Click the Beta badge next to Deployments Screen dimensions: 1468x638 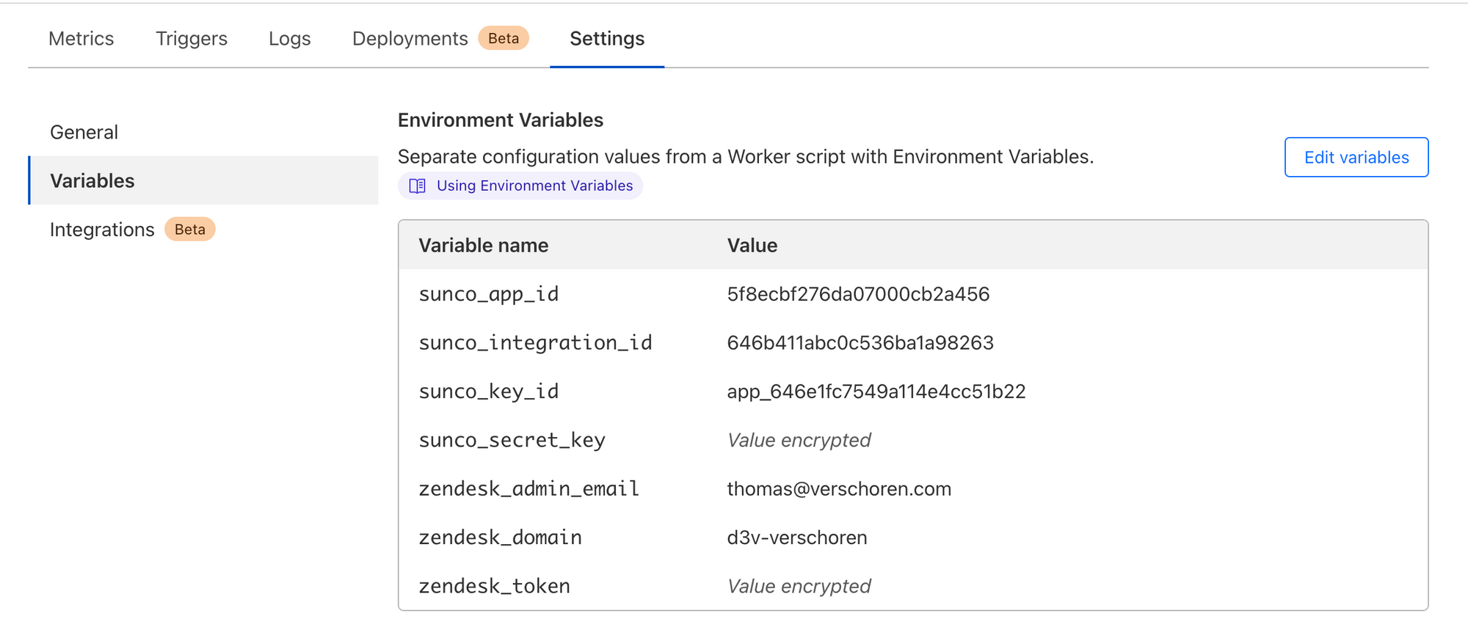pyautogui.click(x=504, y=38)
